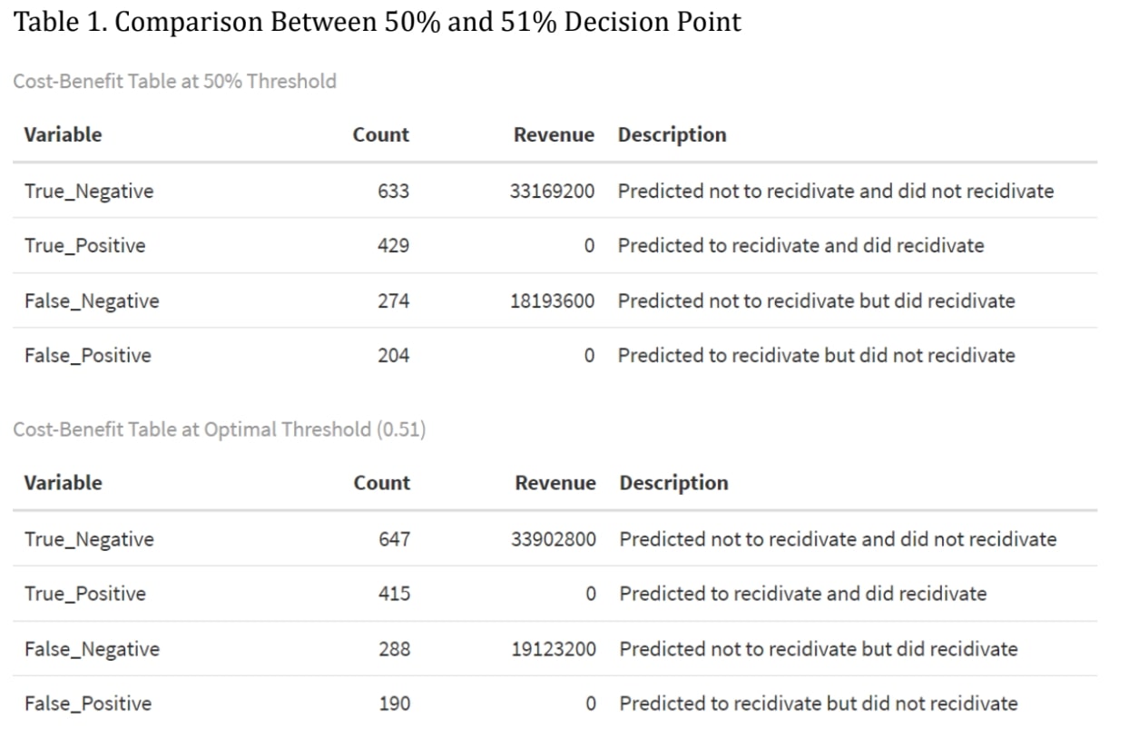Select the Optimal Threshold (0.51) table caption

(219, 428)
